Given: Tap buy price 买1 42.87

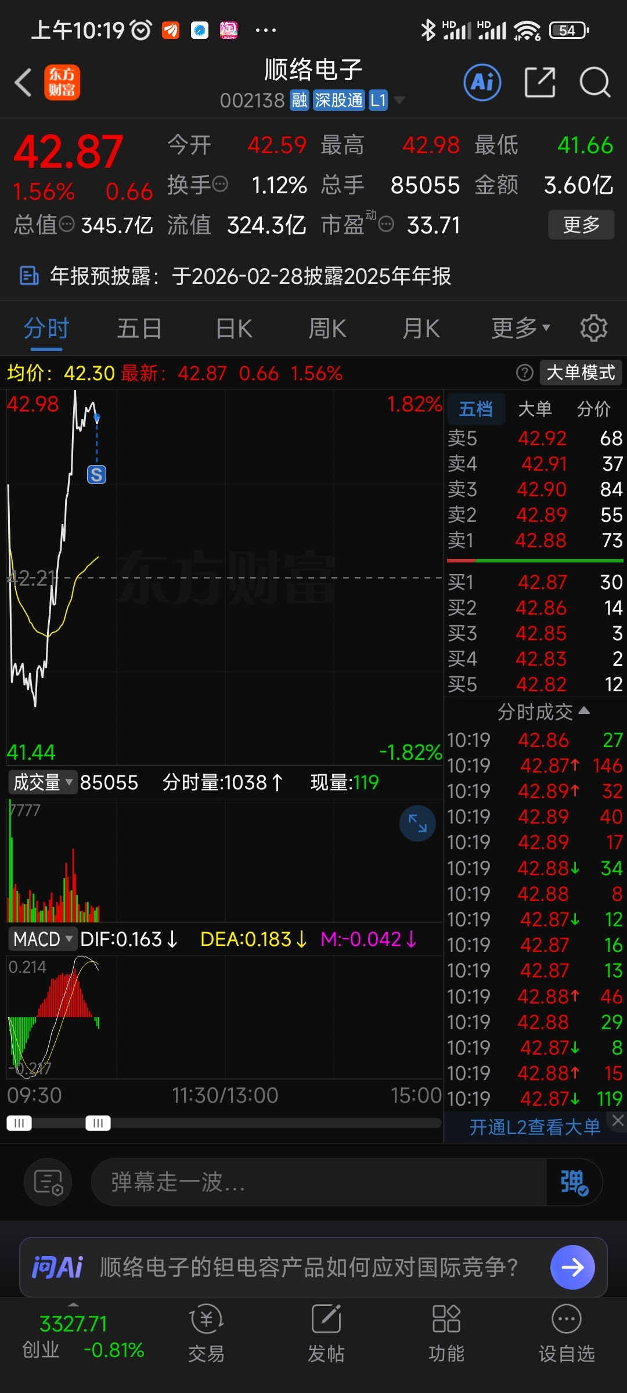Looking at the screenshot, I should 542,582.
